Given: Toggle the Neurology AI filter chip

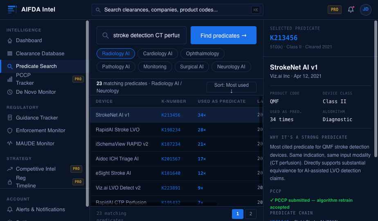Looking at the screenshot, I should (x=231, y=67).
